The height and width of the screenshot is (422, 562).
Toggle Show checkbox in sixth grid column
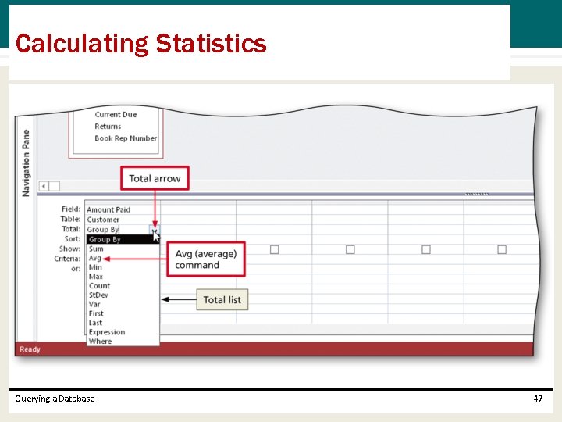[502, 249]
